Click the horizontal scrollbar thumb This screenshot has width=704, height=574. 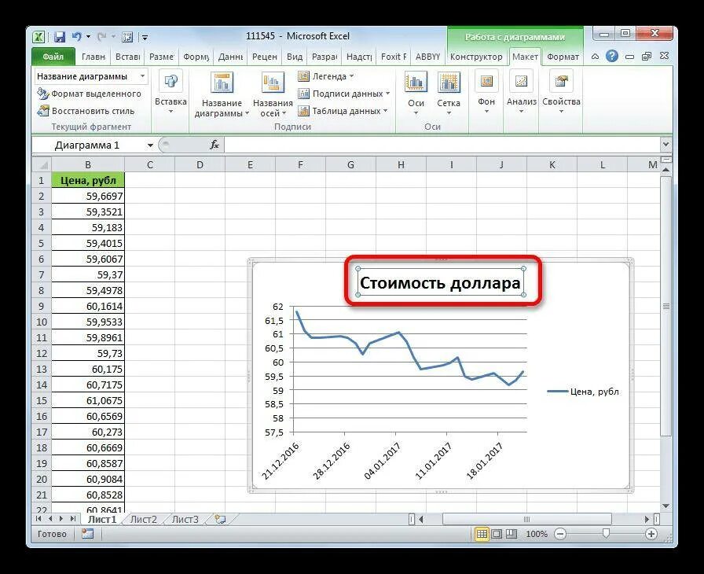coord(527,519)
